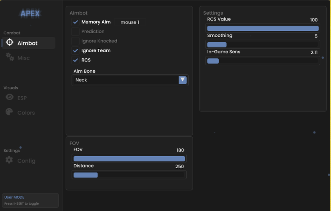Click the Colors palette icon
The image size is (331, 211).
(x=10, y=112)
